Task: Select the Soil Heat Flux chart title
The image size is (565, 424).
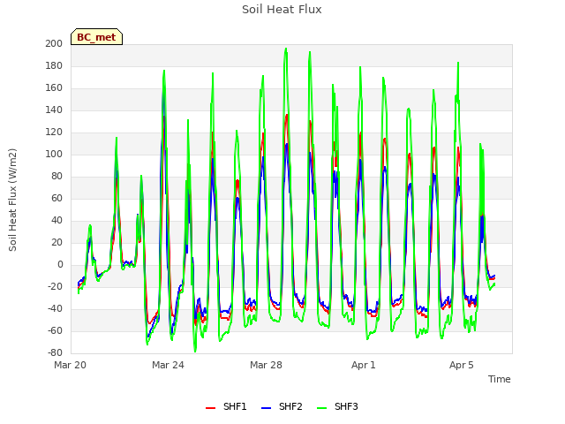Action: point(282,10)
